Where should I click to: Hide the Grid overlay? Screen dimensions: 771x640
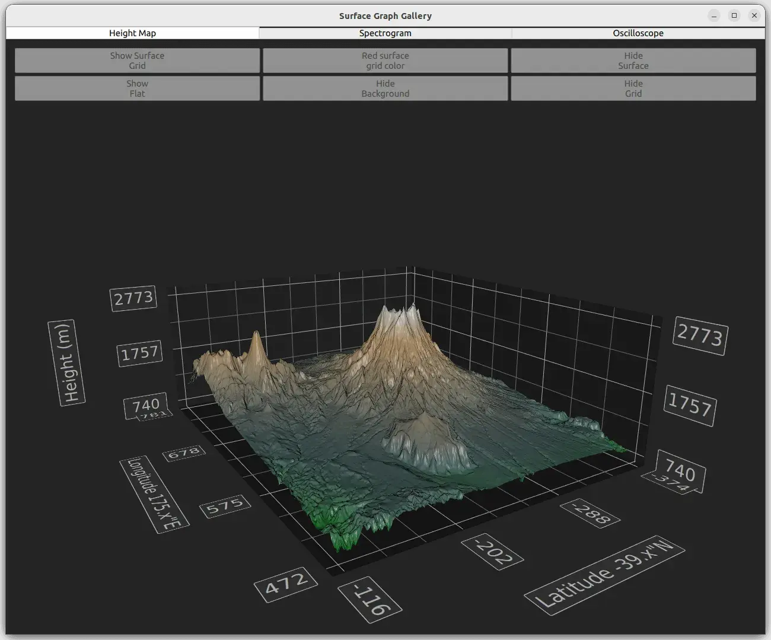point(633,88)
